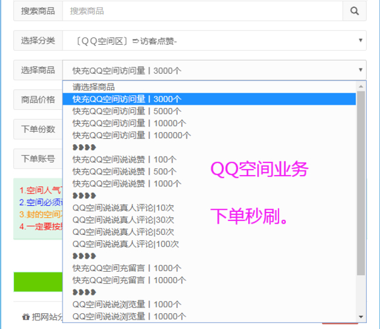Click the gift icon beside 把网站

point(26,316)
